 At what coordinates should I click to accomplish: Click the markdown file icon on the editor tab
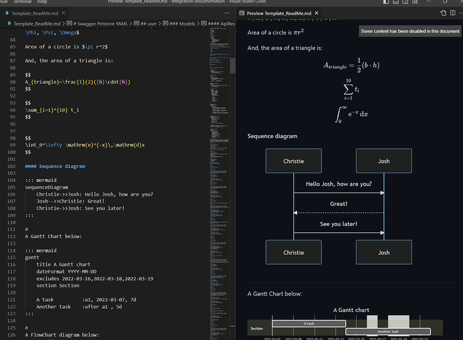tap(7, 13)
